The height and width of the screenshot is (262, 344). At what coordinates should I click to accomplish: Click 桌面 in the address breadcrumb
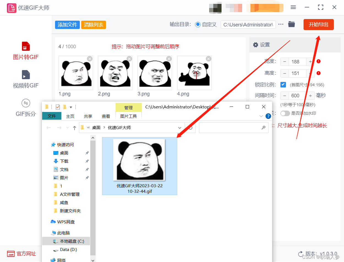96,128
